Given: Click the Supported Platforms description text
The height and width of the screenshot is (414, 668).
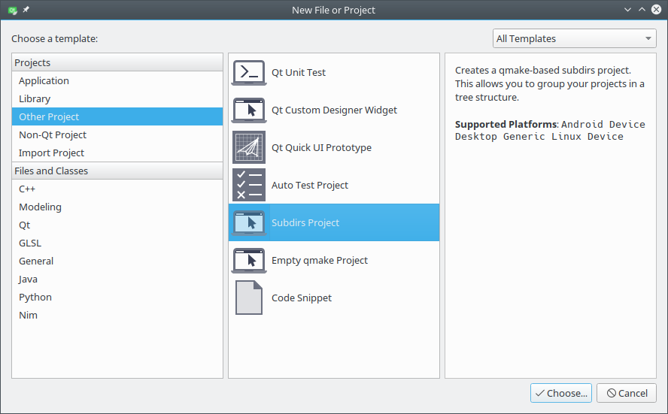Looking at the screenshot, I should (550, 130).
